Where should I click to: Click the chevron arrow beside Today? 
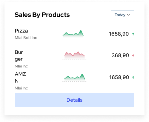tap(128, 14)
